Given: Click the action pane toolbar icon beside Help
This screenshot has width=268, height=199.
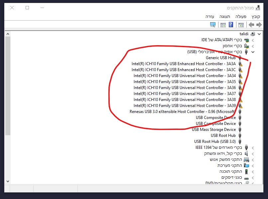Looking at the screenshot, I should coord(223,25).
